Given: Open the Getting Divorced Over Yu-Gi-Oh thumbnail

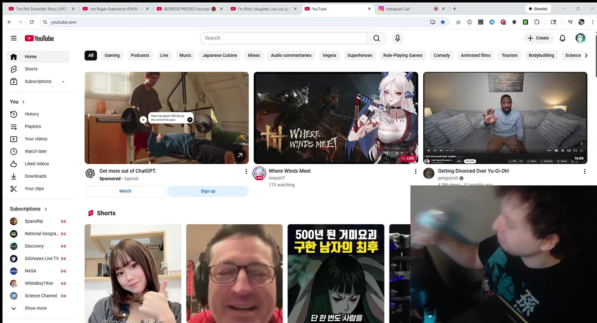Looking at the screenshot, I should point(505,118).
